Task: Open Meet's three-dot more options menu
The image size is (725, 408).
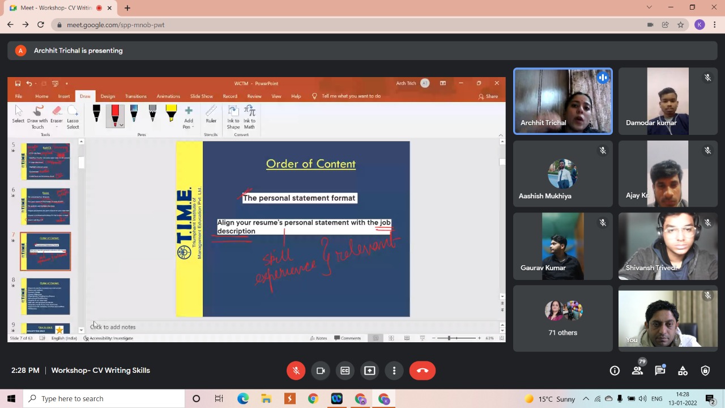Action: [394, 371]
